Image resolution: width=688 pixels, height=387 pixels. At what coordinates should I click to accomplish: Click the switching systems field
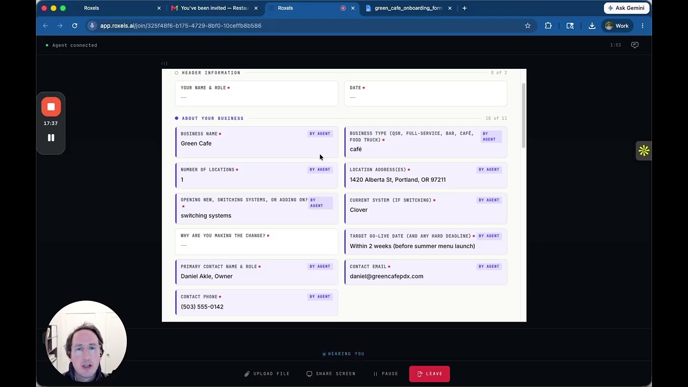pos(256,209)
